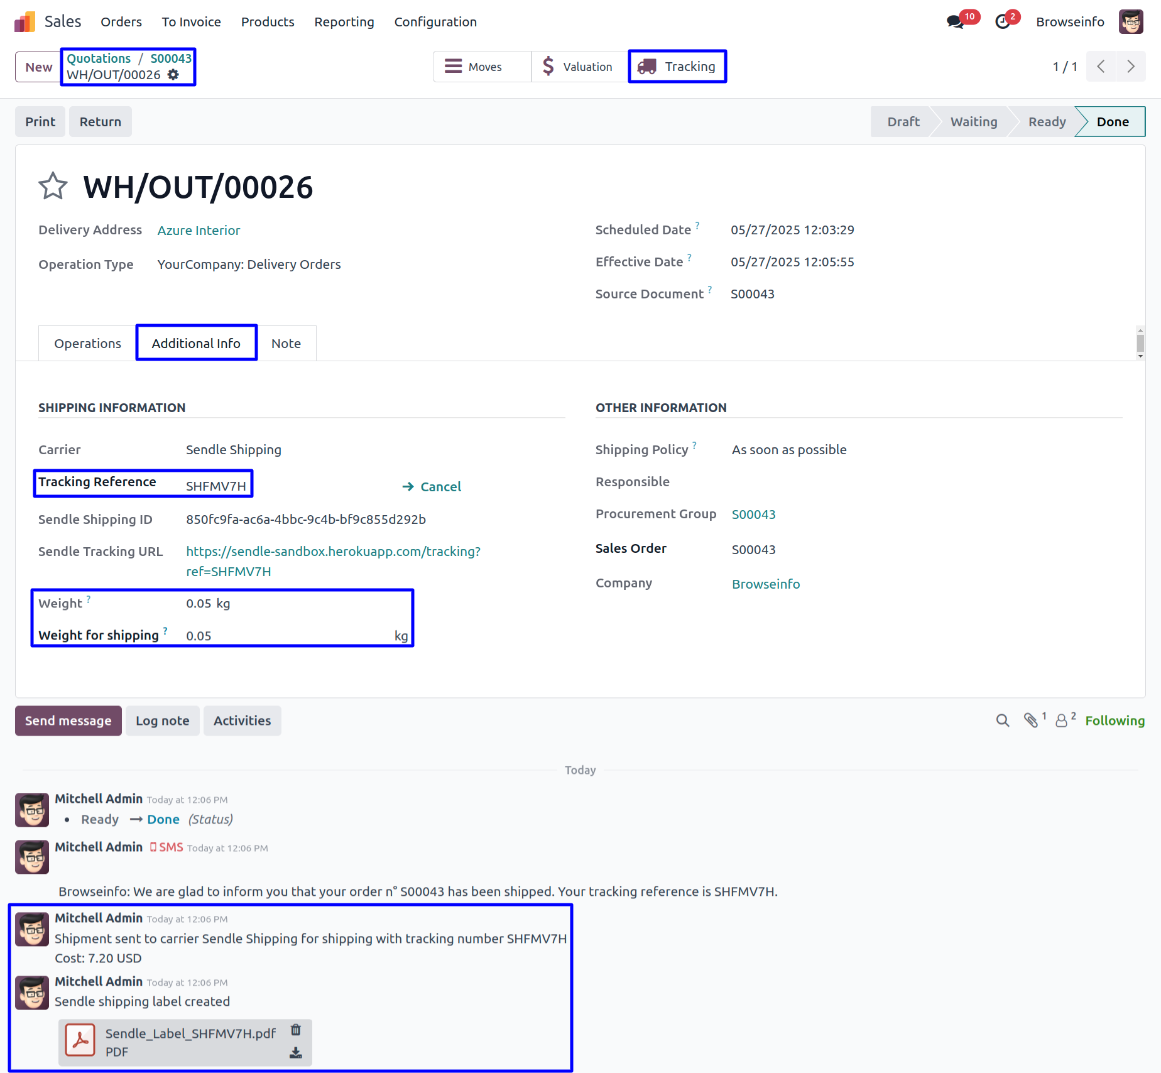The width and height of the screenshot is (1161, 1073).
Task: Open the gear actions menu beside WH/OUT/00026
Action: 173,75
